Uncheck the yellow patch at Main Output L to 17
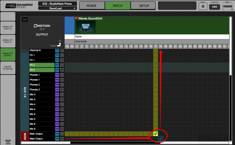235x145 pixels. pyautogui.click(x=156, y=134)
